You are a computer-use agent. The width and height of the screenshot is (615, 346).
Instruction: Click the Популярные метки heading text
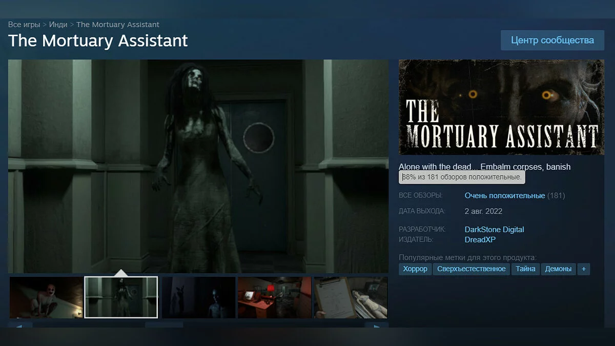467,257
